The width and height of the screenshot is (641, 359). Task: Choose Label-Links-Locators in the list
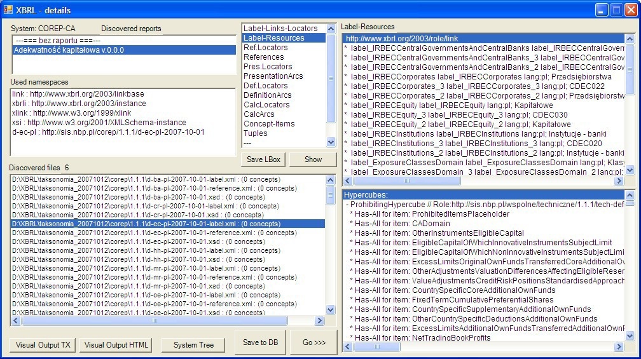click(280, 29)
